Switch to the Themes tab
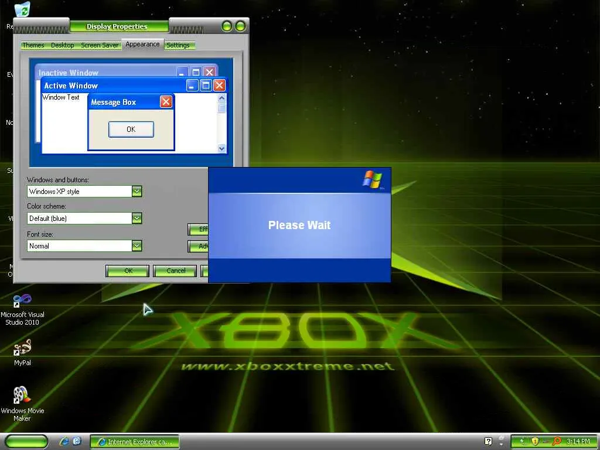The width and height of the screenshot is (600, 450). tap(33, 45)
